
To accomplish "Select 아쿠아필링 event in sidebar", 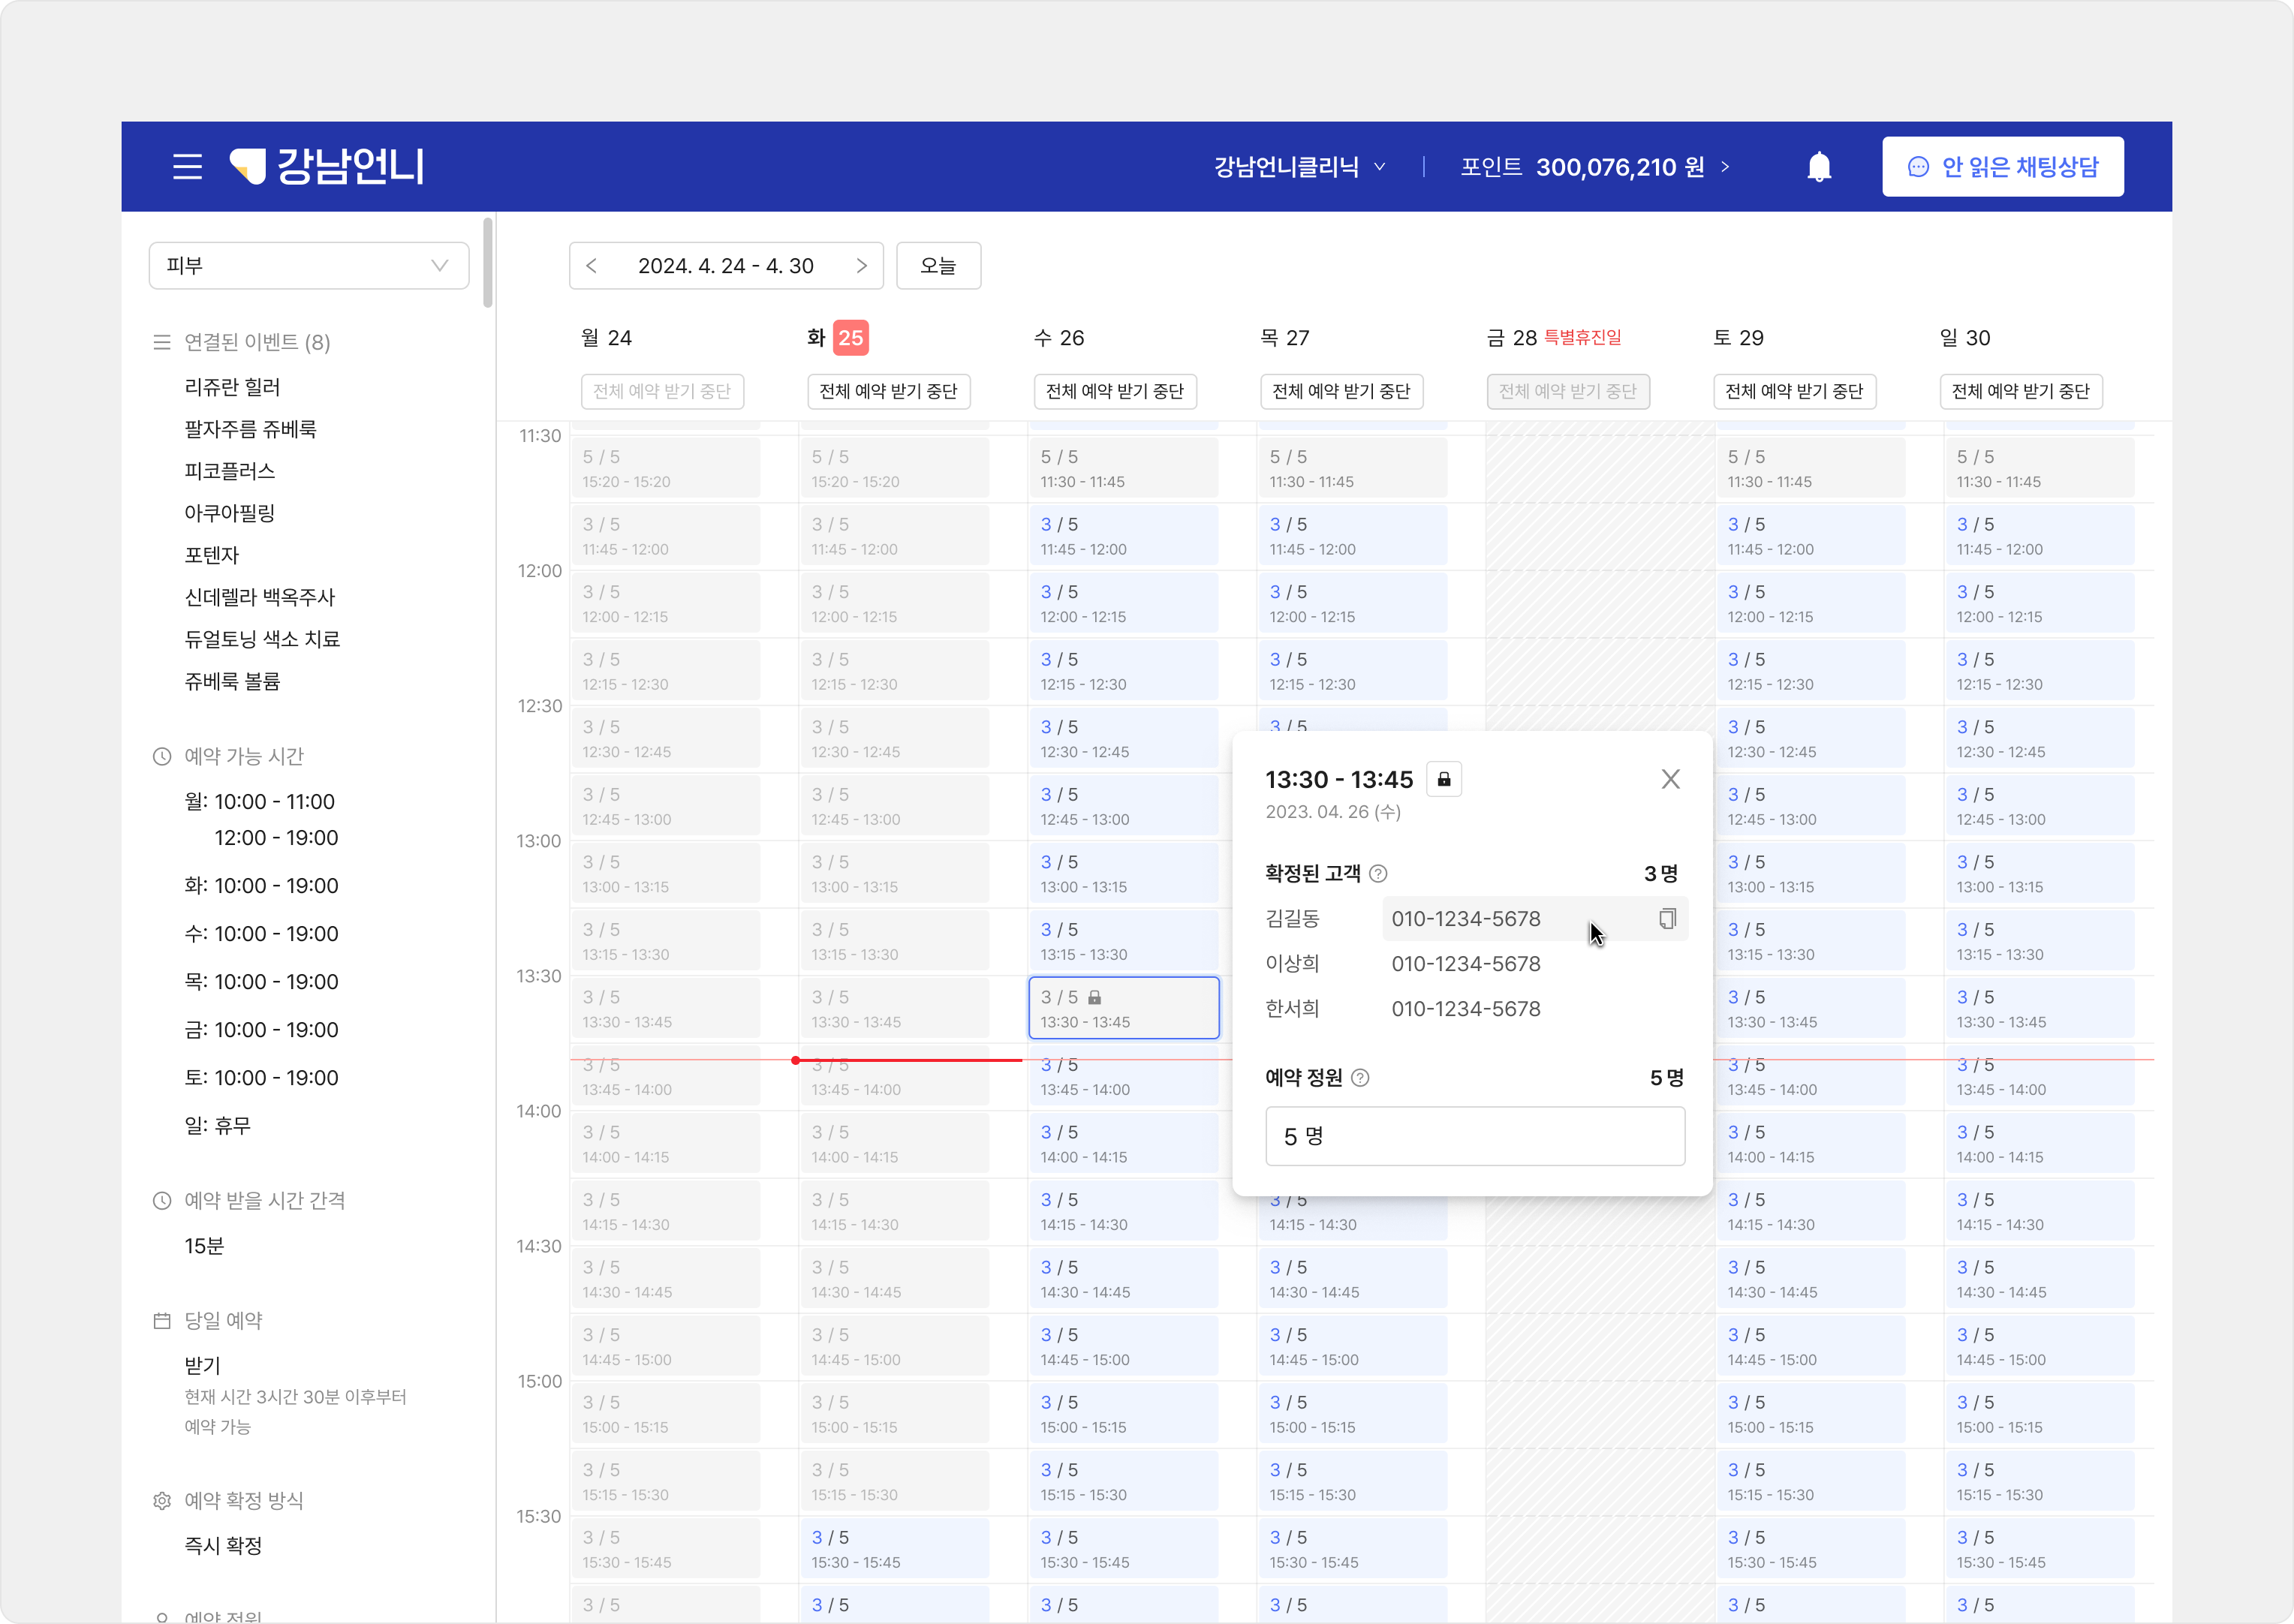I will click(x=229, y=513).
